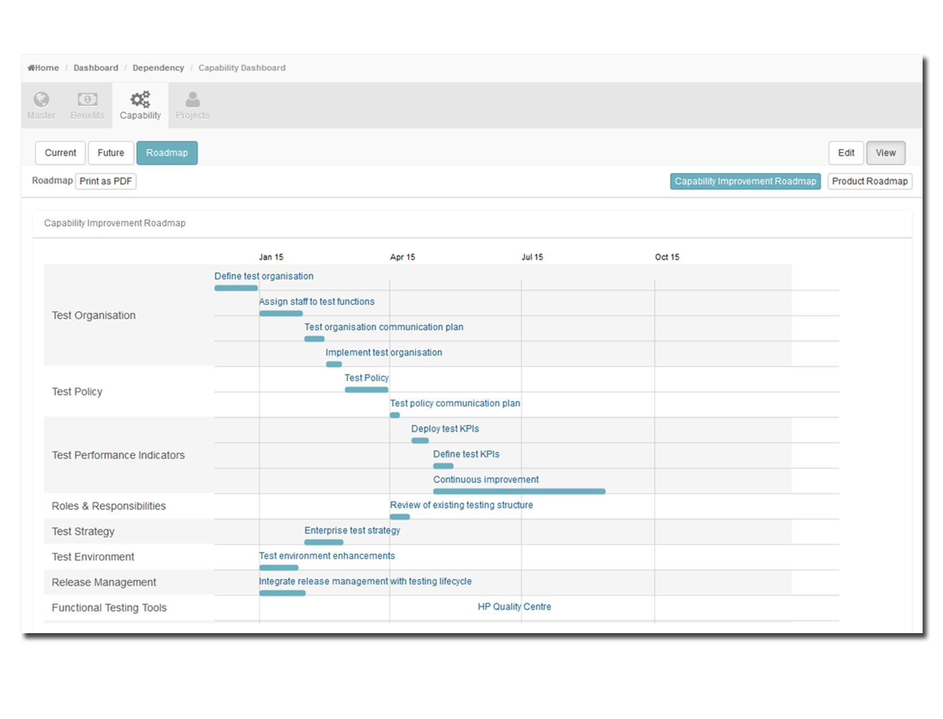The height and width of the screenshot is (719, 943).
Task: Open the Projects person icon tab
Action: 192,106
